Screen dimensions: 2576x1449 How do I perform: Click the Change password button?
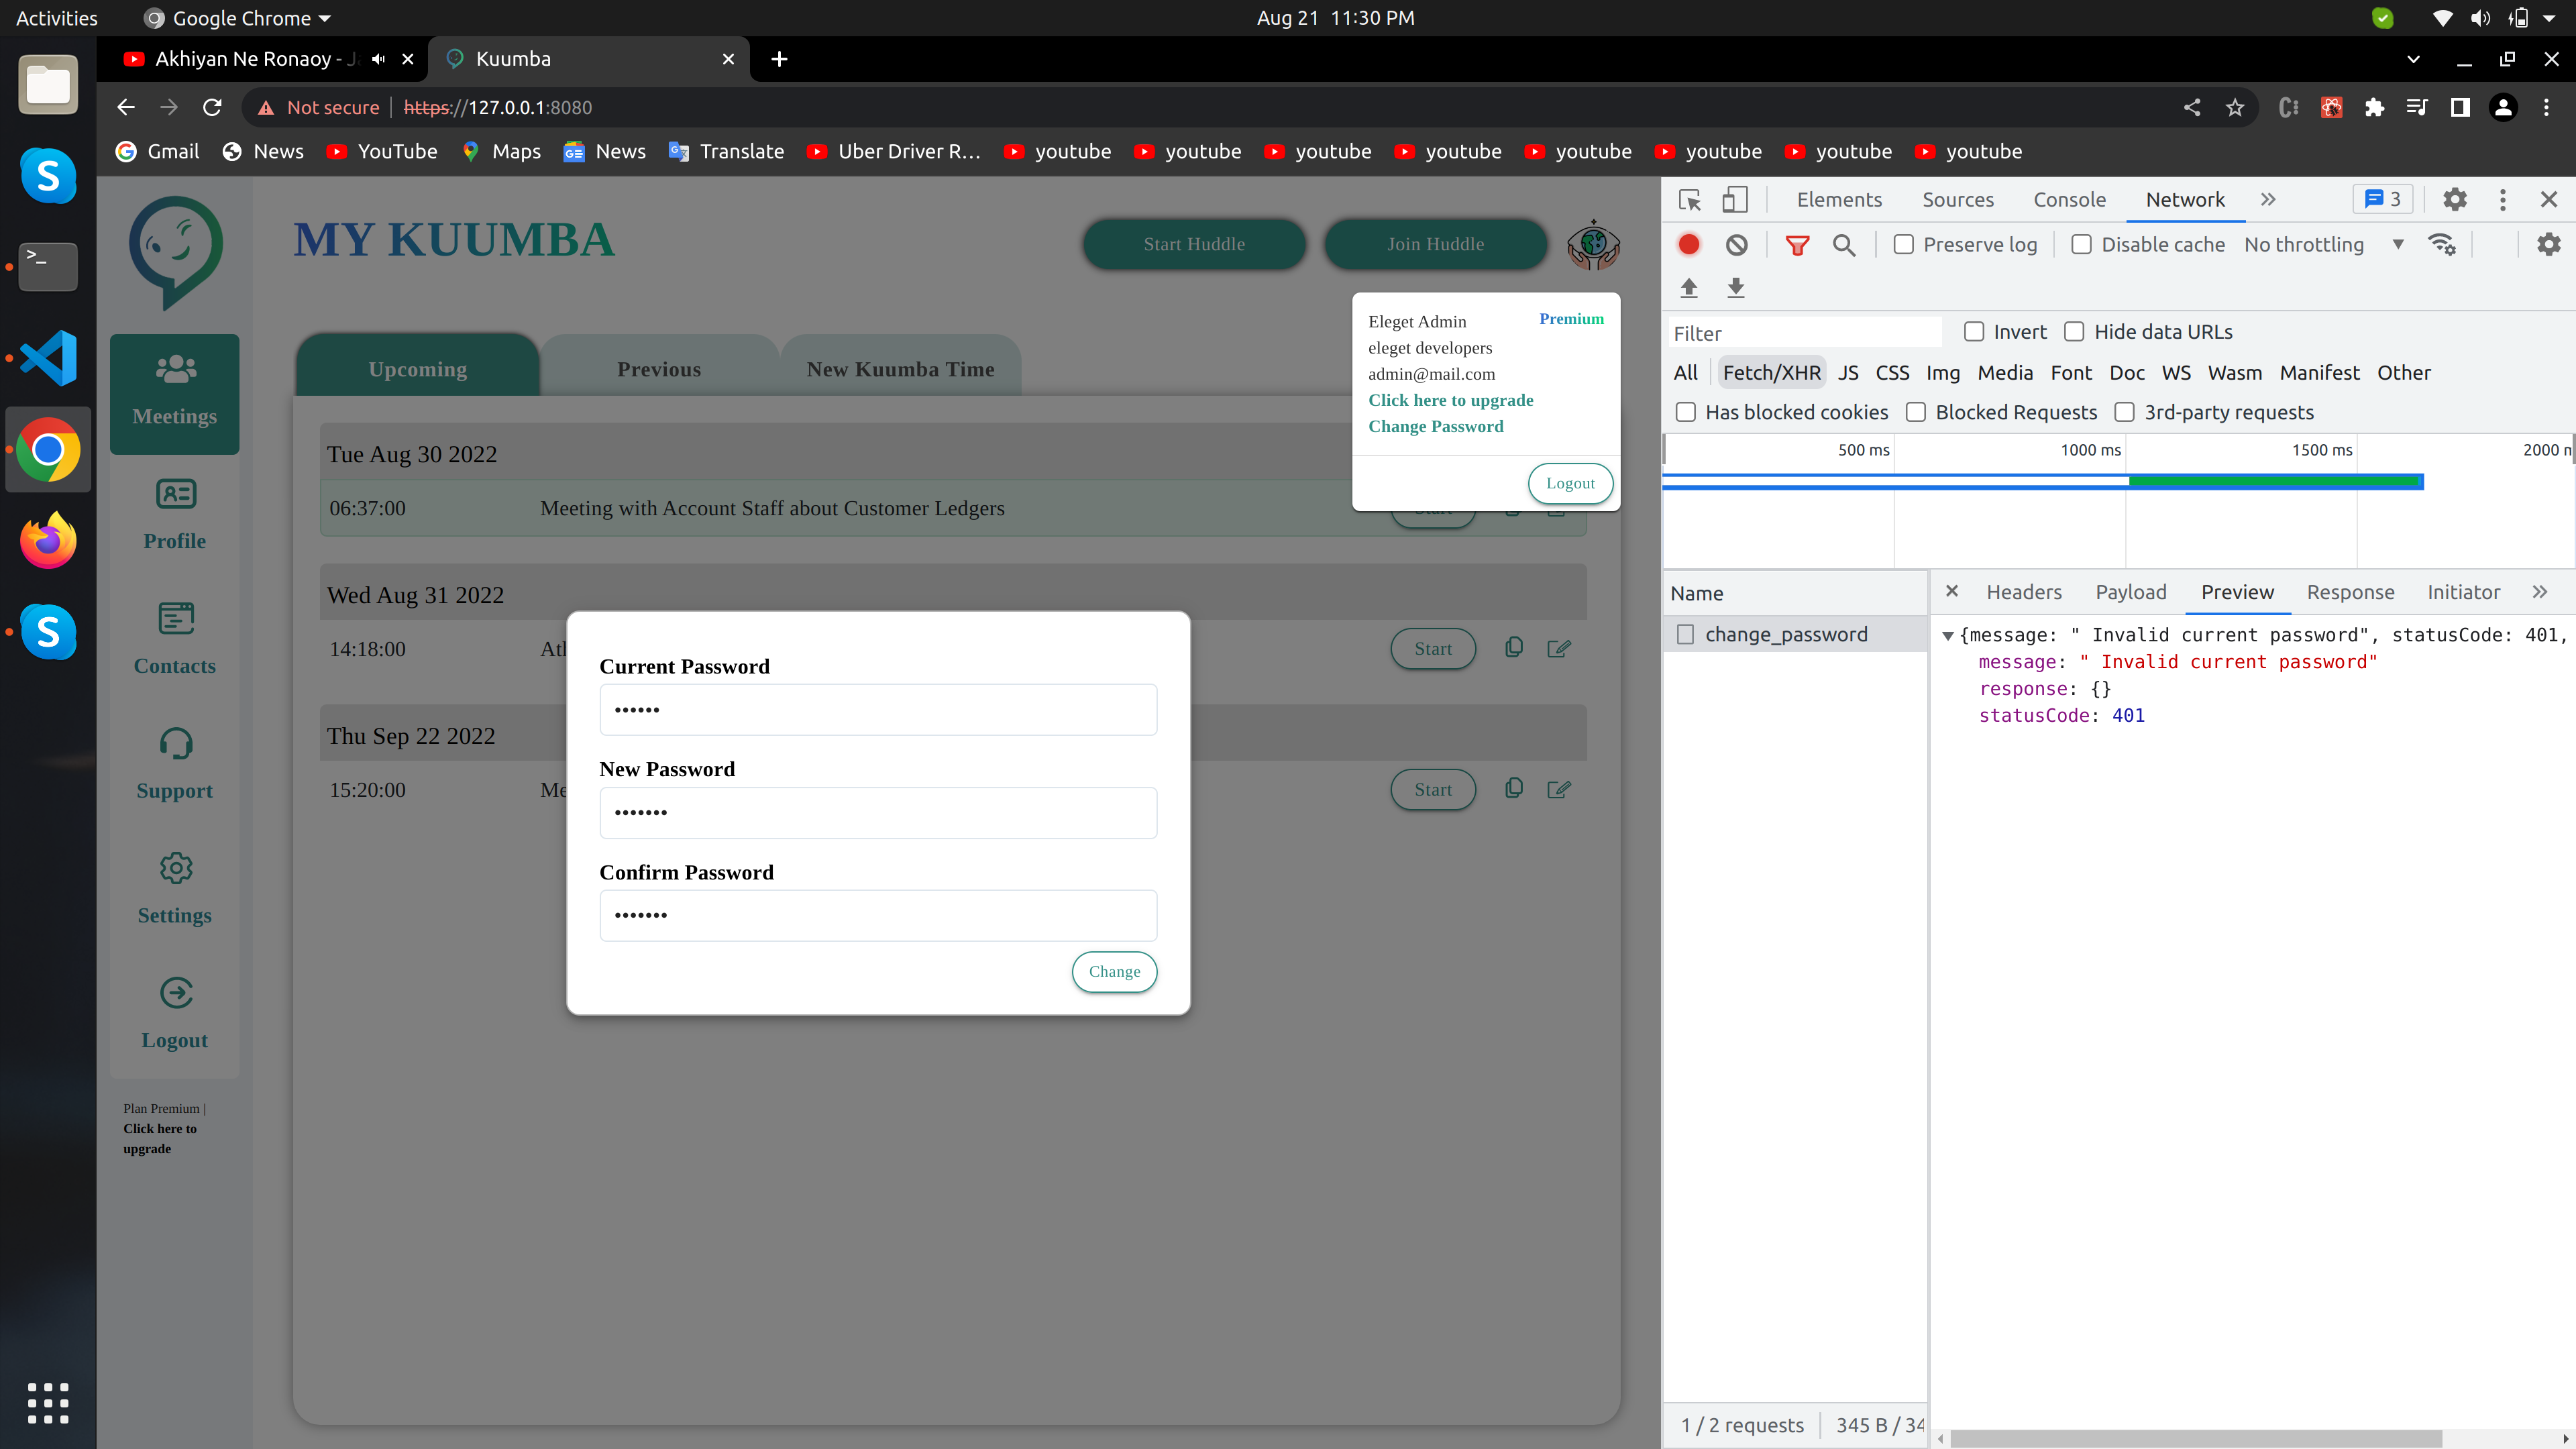click(x=1114, y=971)
